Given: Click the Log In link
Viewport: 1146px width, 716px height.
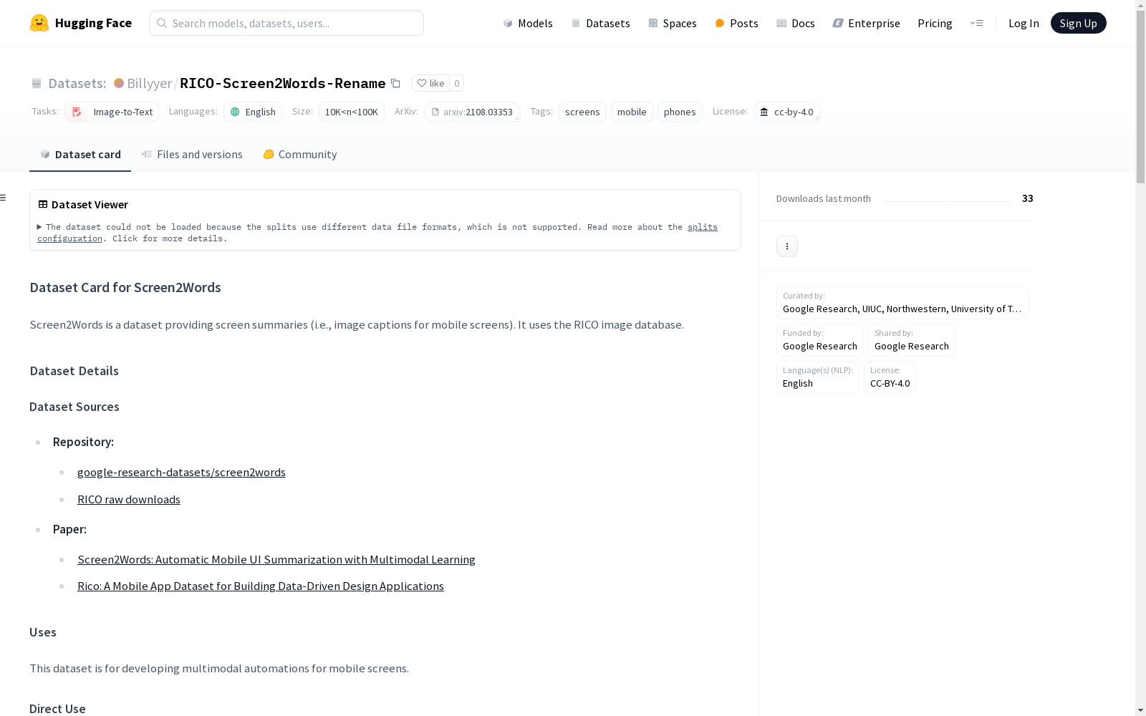Looking at the screenshot, I should coord(1024,23).
